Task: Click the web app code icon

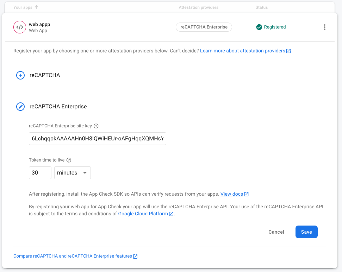Action: [x=20, y=27]
